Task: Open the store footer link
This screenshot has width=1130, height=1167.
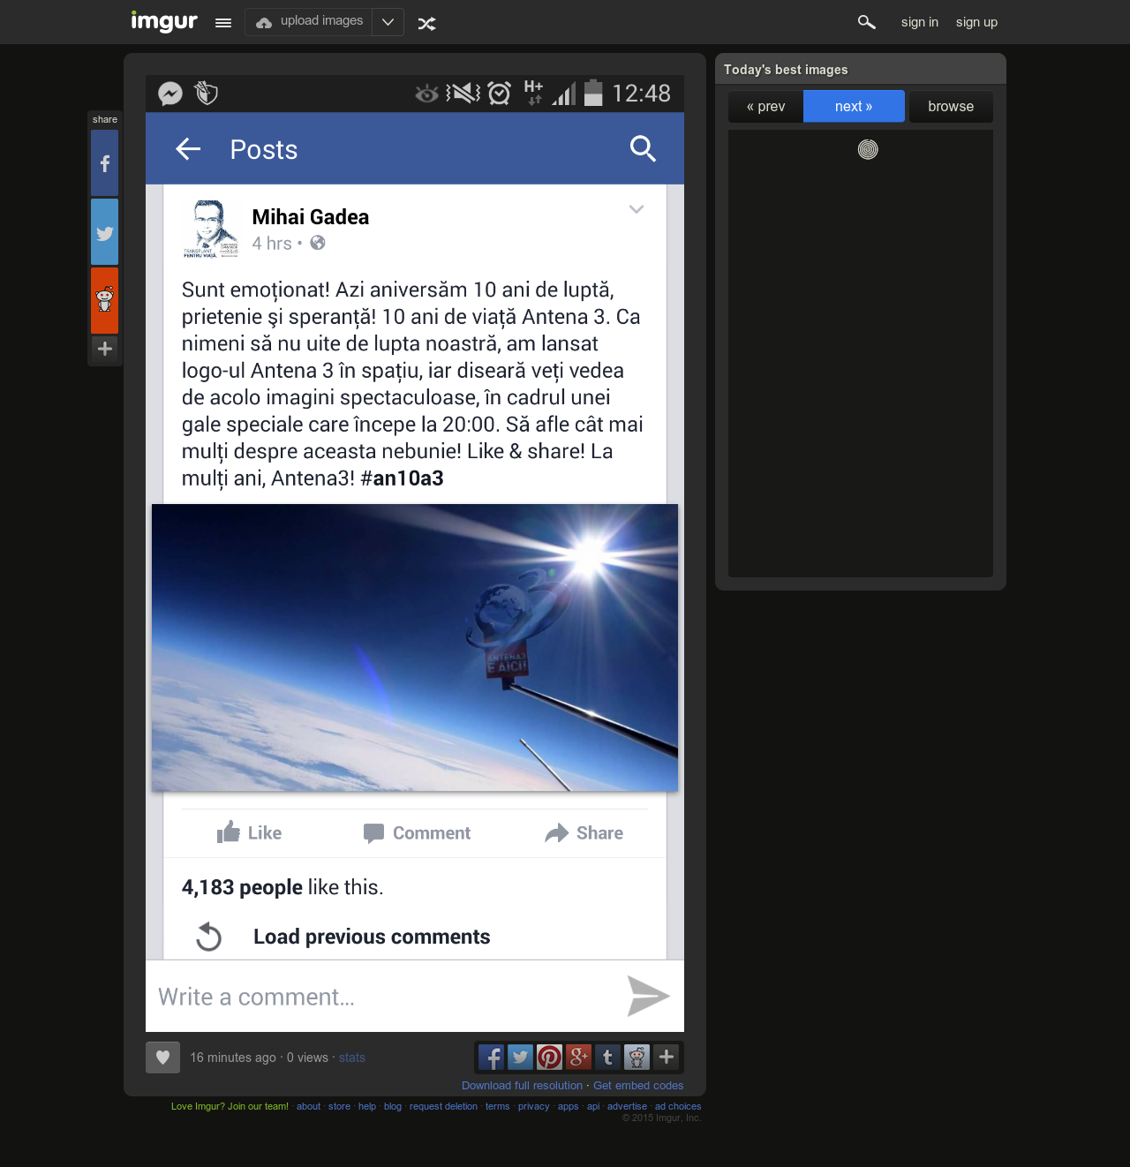Action: click(x=339, y=1106)
